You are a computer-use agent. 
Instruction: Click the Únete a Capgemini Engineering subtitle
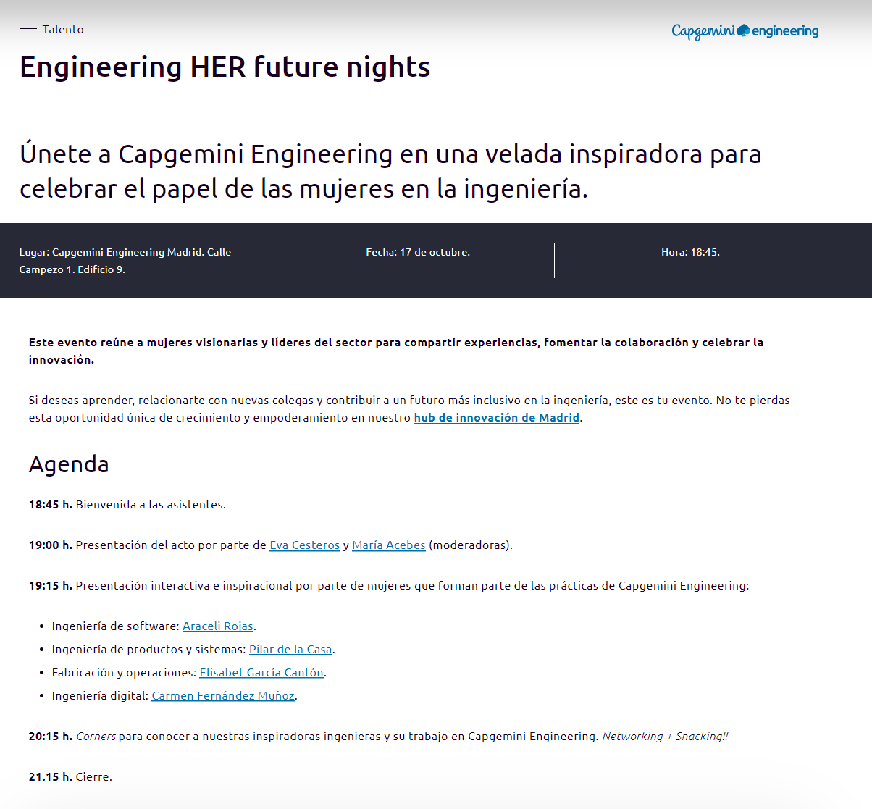(x=390, y=172)
